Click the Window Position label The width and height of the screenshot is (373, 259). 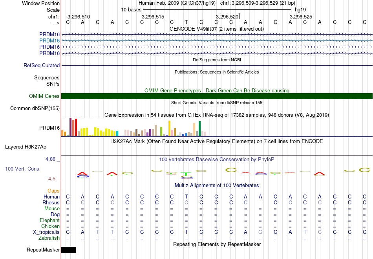[41, 3]
